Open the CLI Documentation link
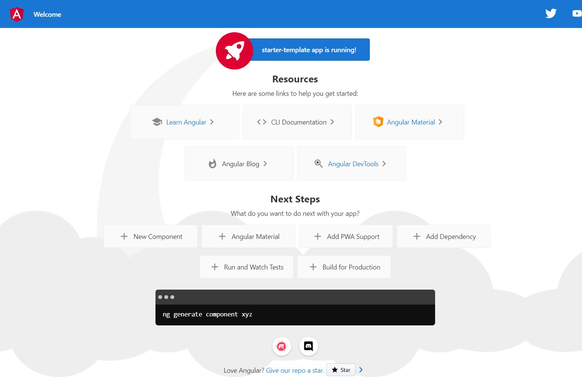582x391 pixels. [x=299, y=122]
